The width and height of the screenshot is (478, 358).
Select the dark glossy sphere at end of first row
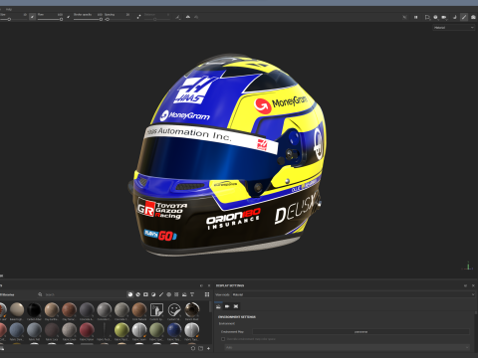pyautogui.click(x=192, y=310)
